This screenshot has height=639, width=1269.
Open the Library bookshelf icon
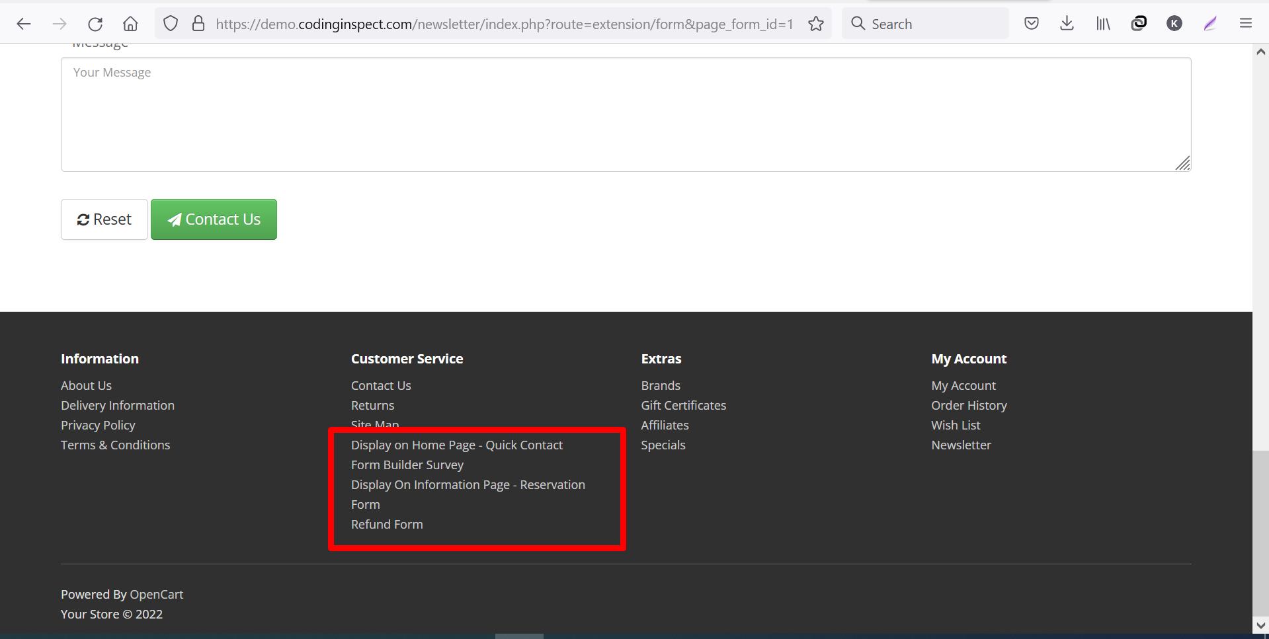tap(1102, 24)
